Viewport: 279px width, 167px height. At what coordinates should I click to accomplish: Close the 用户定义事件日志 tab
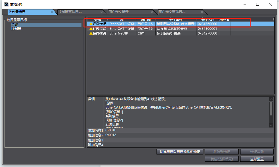click(x=202, y=12)
